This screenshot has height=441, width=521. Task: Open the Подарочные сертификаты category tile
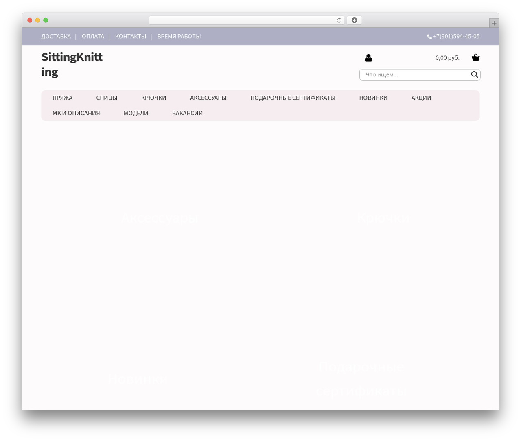tap(361, 379)
